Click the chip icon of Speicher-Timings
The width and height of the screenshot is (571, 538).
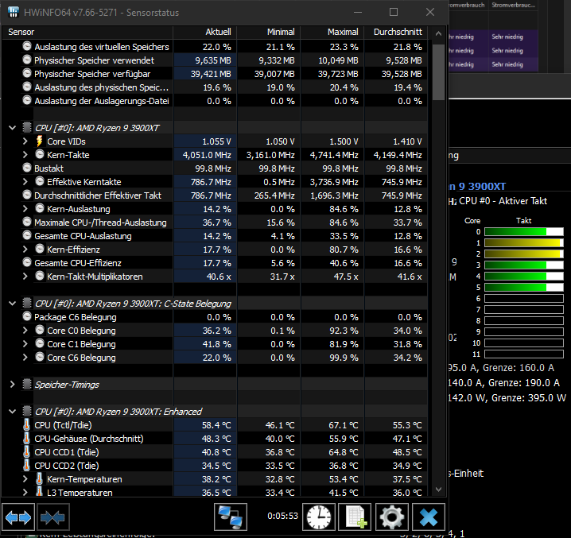(x=27, y=384)
